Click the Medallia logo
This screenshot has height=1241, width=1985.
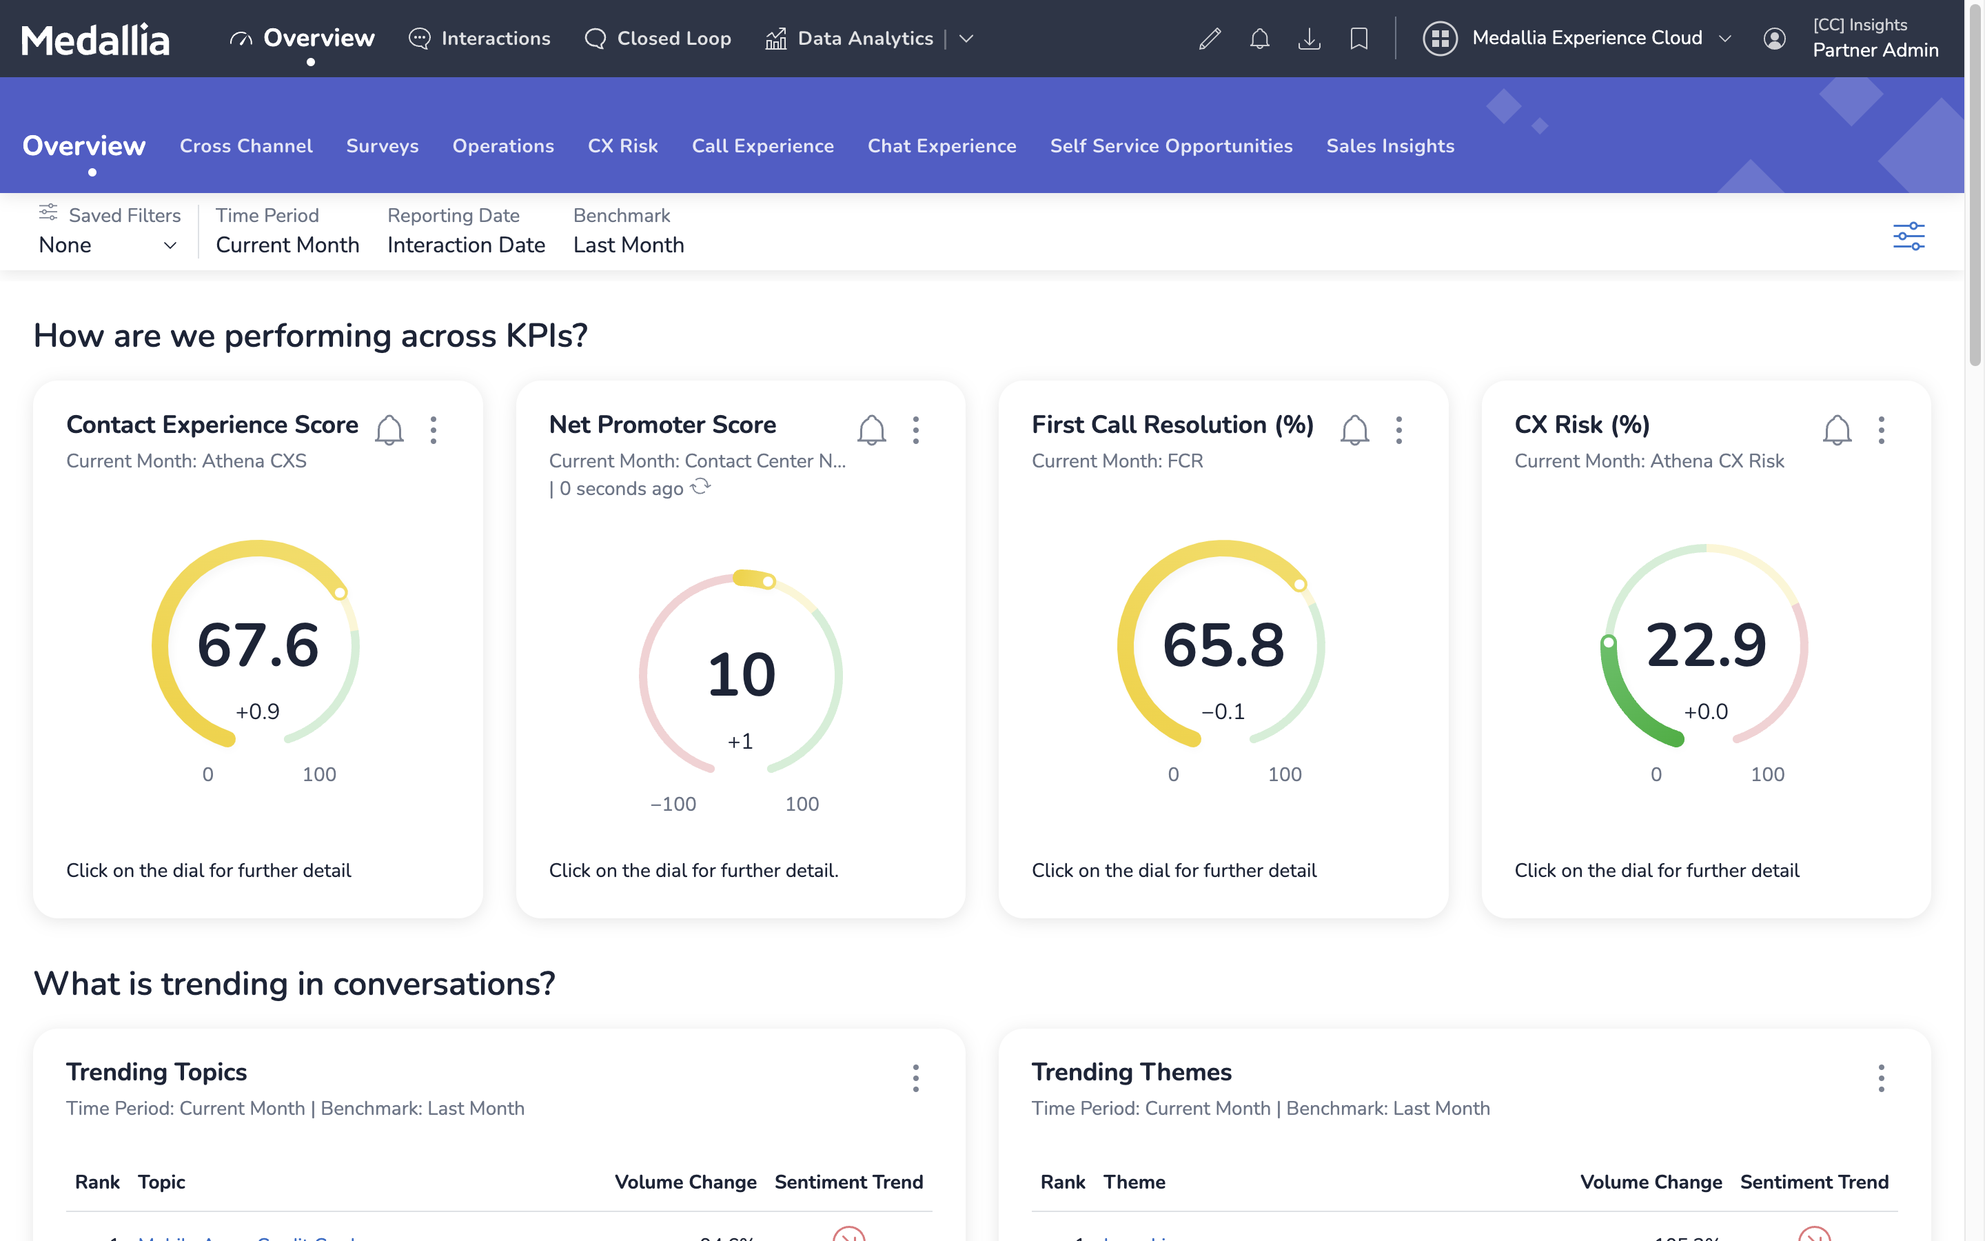tap(95, 39)
